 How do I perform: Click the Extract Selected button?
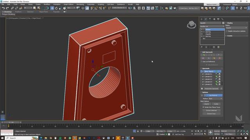tap(211, 110)
